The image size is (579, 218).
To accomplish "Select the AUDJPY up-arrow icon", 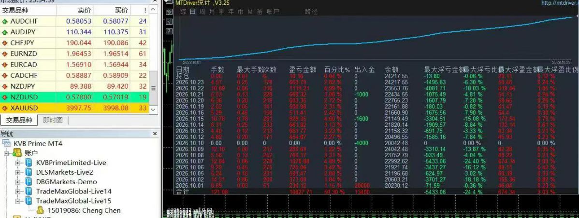I will [x=5, y=32].
